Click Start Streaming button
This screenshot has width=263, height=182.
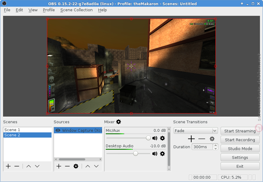click(240, 131)
